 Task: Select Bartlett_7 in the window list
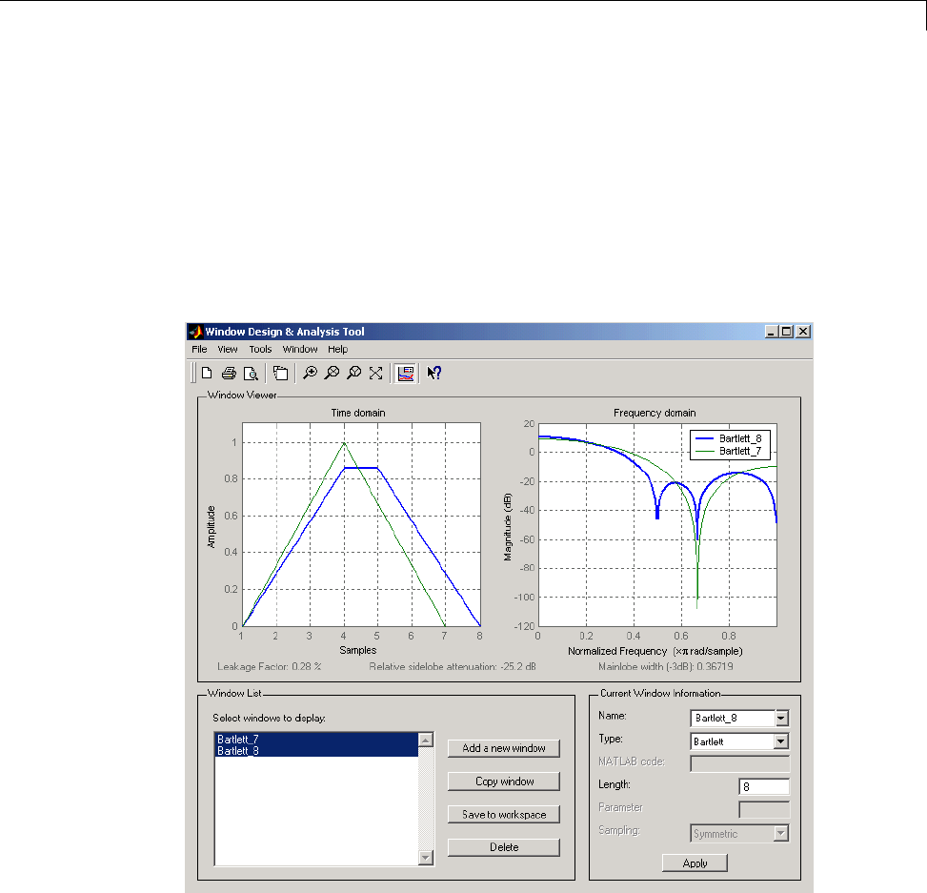coord(316,740)
